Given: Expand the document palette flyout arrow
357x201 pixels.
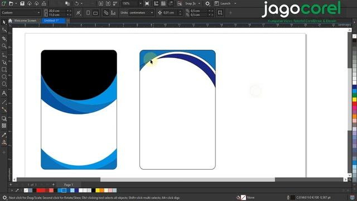Looking at the screenshot, I should coord(12,190).
